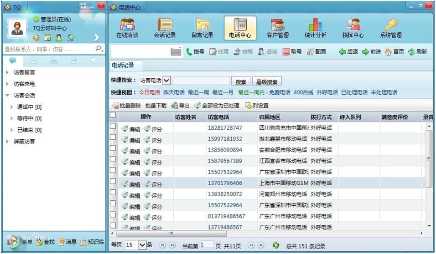
Task: Check the row for phone 18281728747
Action: [113, 127]
